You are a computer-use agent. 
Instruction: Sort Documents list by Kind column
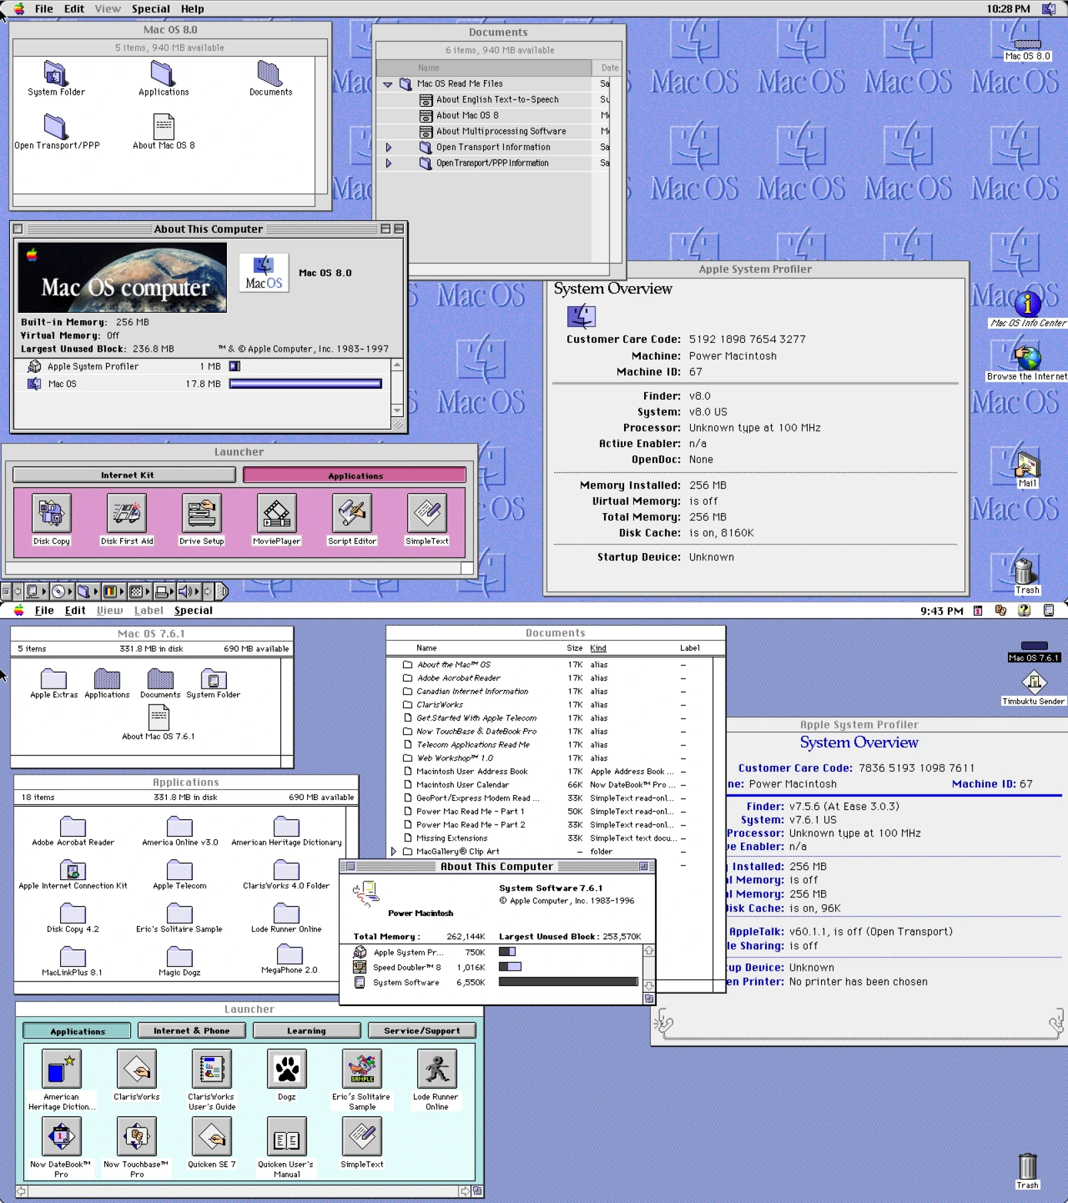(x=598, y=648)
